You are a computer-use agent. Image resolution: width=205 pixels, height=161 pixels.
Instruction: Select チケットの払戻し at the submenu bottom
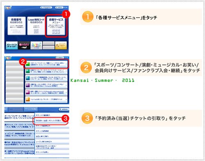point(52,152)
